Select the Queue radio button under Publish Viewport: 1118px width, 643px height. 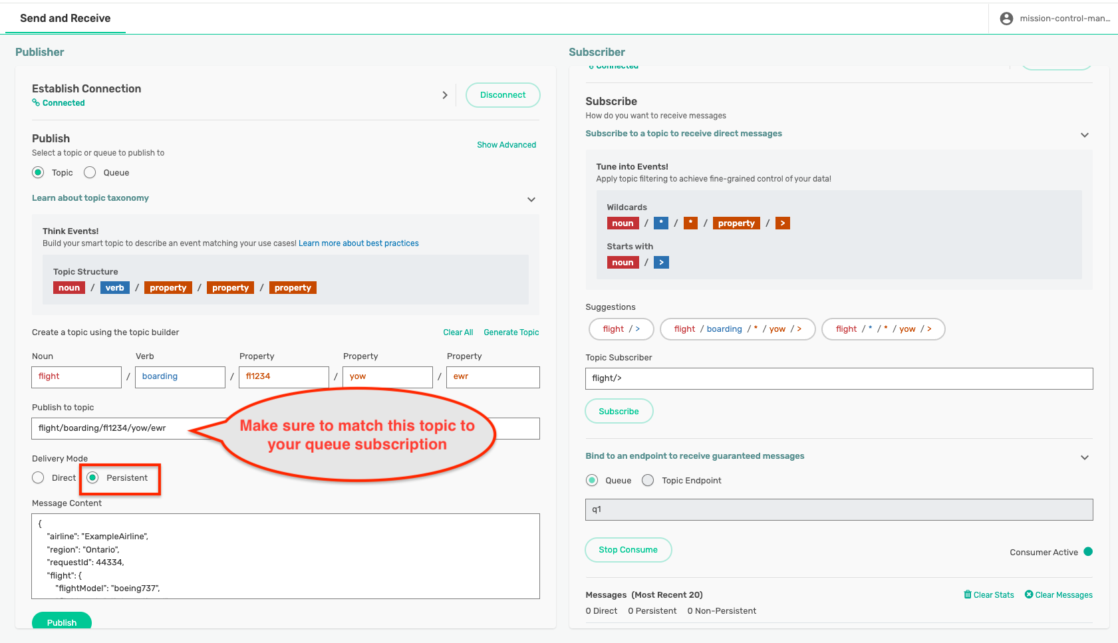(x=90, y=173)
